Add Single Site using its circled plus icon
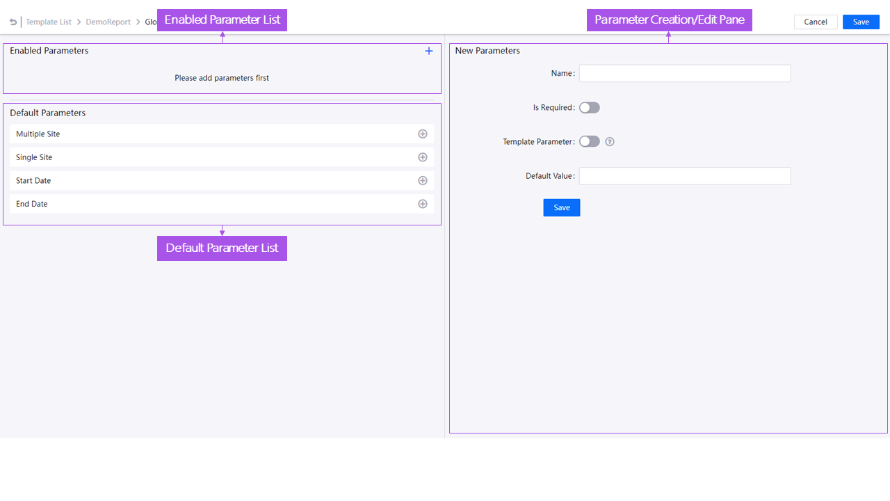The height and width of the screenshot is (501, 890). coord(422,157)
